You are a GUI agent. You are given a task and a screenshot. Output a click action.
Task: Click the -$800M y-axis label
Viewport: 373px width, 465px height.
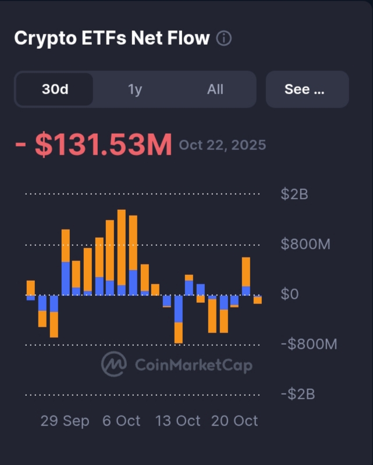tap(308, 344)
